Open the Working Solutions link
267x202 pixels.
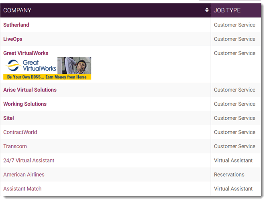click(25, 104)
